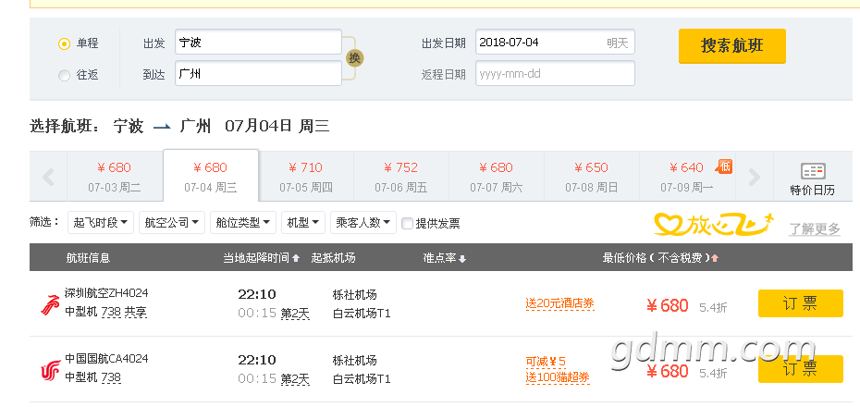The width and height of the screenshot is (860, 407).
Task: Click the 返程日期 date input field
Action: pyautogui.click(x=555, y=73)
